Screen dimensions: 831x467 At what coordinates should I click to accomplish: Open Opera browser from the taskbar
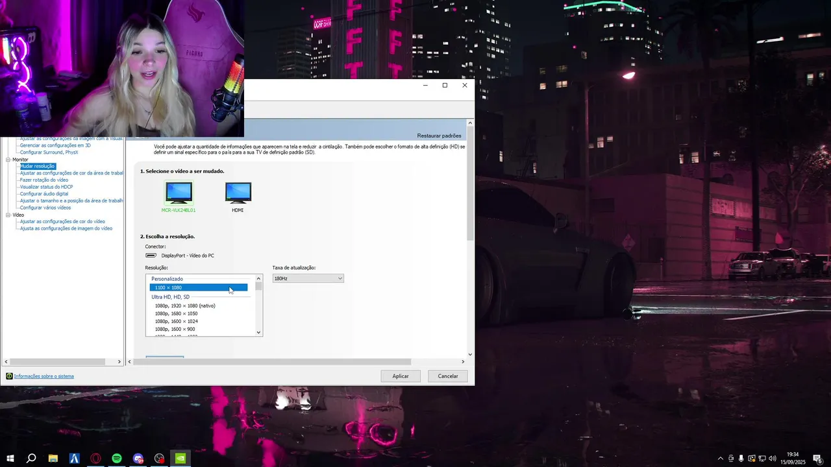click(96, 459)
